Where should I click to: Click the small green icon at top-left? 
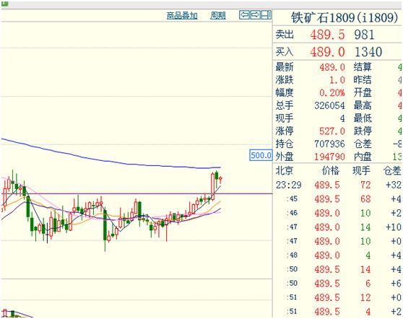coord(4,4)
